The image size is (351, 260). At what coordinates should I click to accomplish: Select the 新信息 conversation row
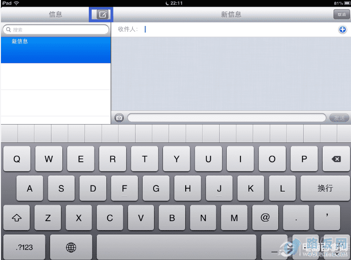[x=56, y=50]
